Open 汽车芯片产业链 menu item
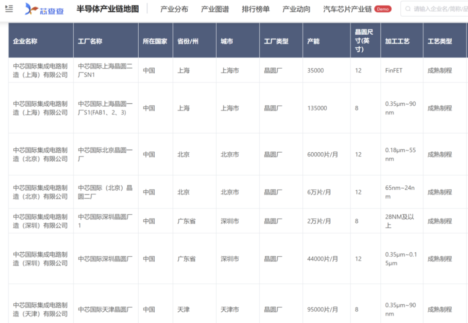This screenshot has width=468, height=323. coord(348,9)
